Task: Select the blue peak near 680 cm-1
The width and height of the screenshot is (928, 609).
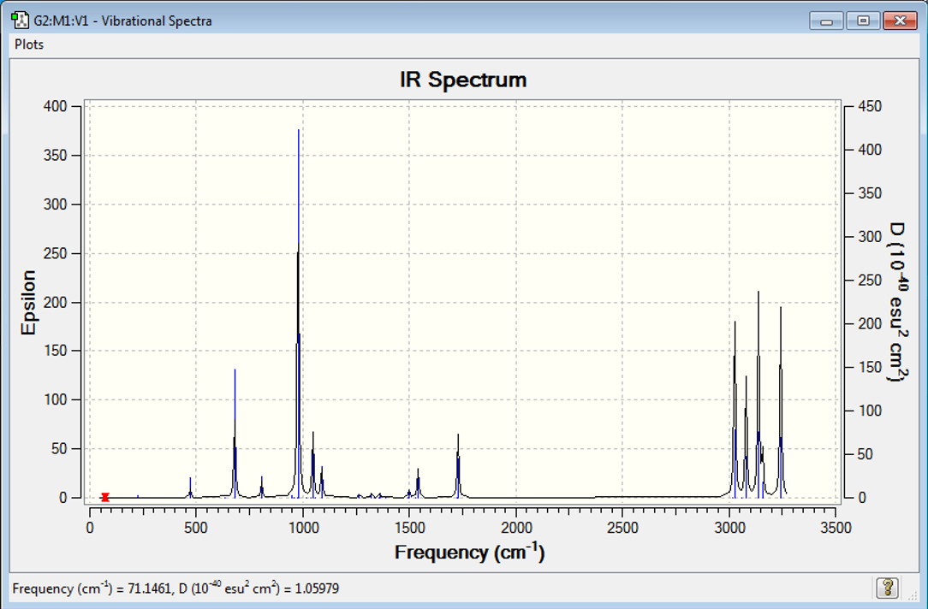Action: click(x=235, y=434)
